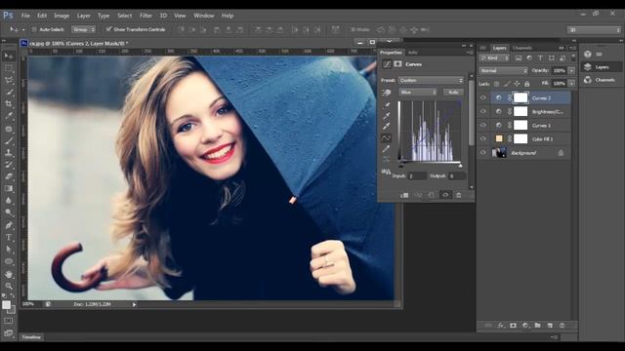Screen dimensions: 625x351
Task: Select the Eyedropper tool in the toolbox
Action: pyautogui.click(x=9, y=116)
